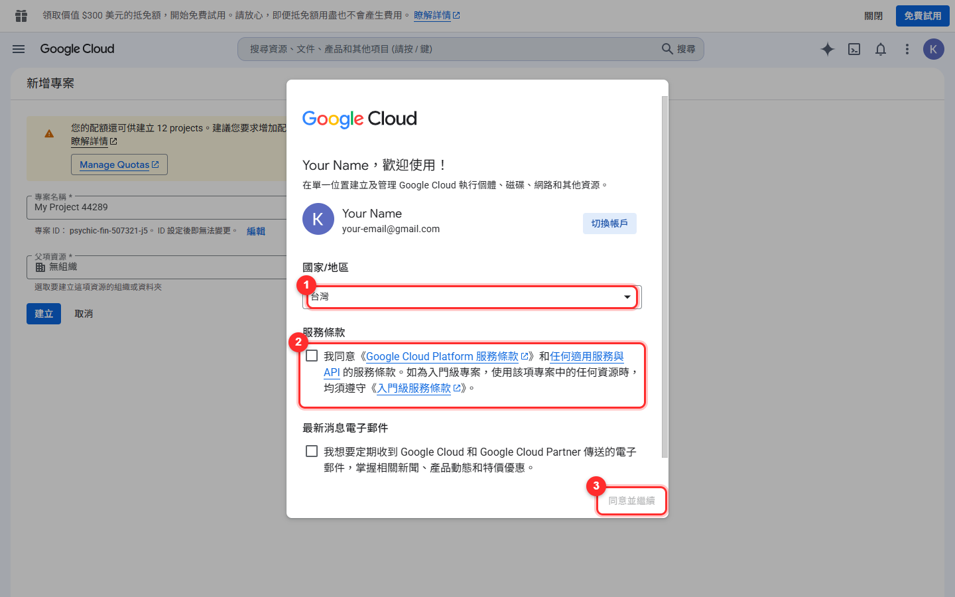Click the your-email@gmail.com text
The image size is (955, 597).
(x=391, y=229)
